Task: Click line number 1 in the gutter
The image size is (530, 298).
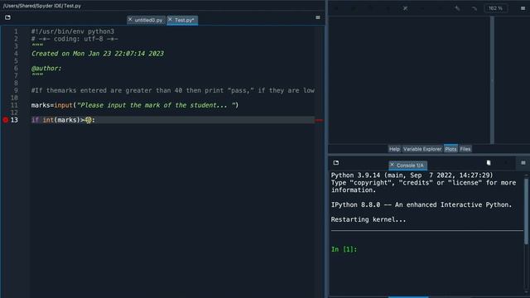Action: pyautogui.click(x=16, y=31)
